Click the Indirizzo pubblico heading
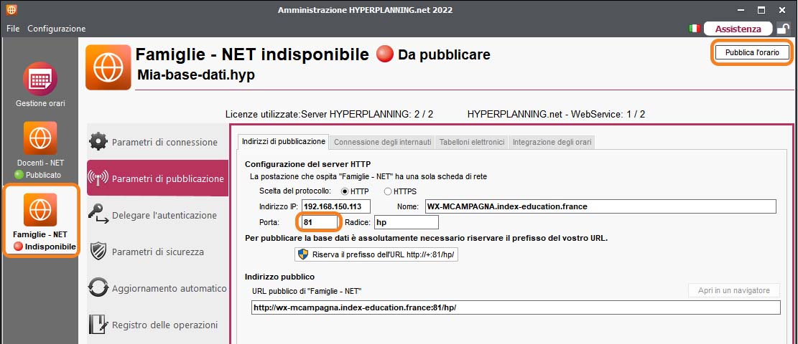The image size is (798, 344). coord(280,277)
